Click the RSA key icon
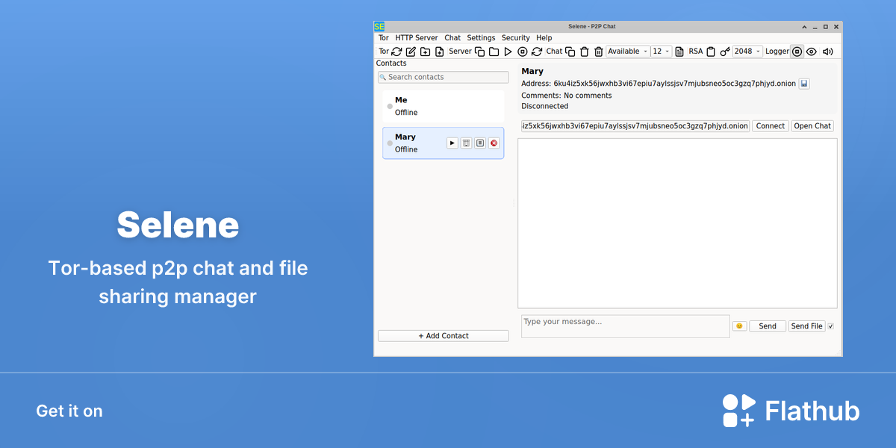The height and width of the screenshot is (448, 896). coord(725,52)
